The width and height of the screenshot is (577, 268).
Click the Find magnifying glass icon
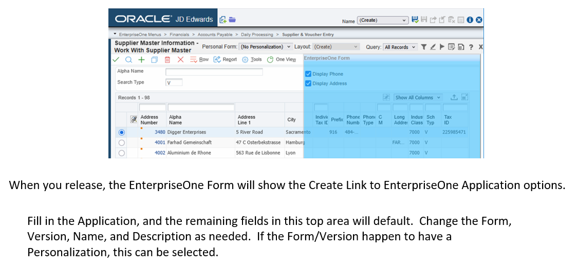pos(127,59)
